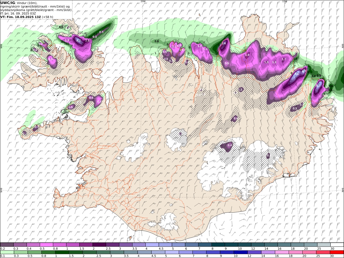Click the 66N latitude label on the right edge
Image resolution: width=344 pixels, height=258 pixels.
[x=343, y=46]
